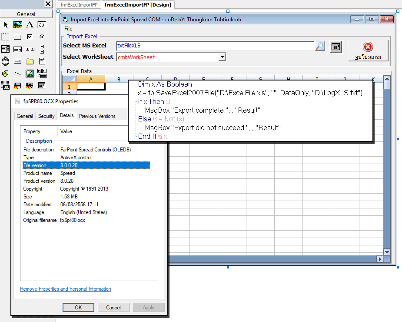Select the vertical scroll bar tool
402x322 pixels.
pos(42,49)
